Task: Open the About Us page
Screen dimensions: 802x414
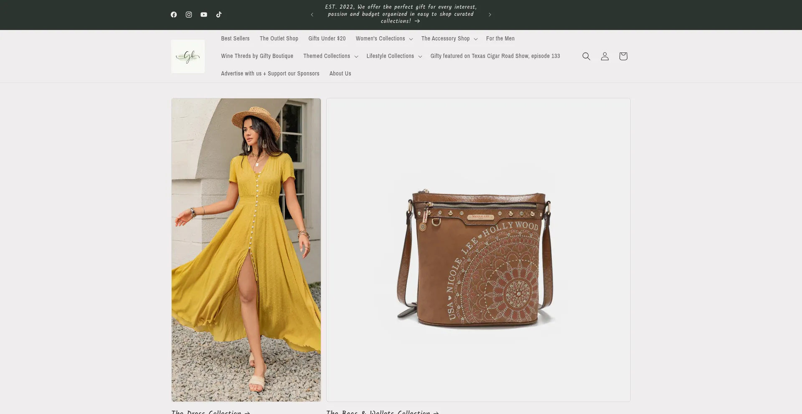Action: tap(340, 73)
